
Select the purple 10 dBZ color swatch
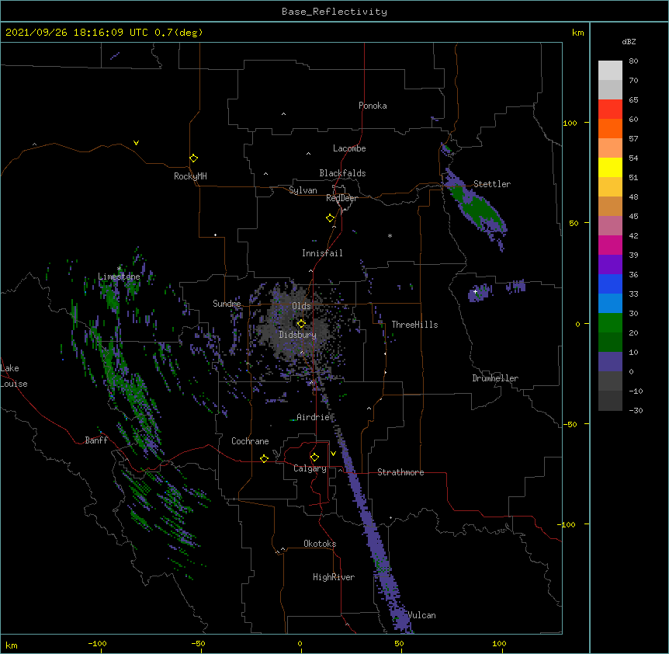pyautogui.click(x=610, y=362)
